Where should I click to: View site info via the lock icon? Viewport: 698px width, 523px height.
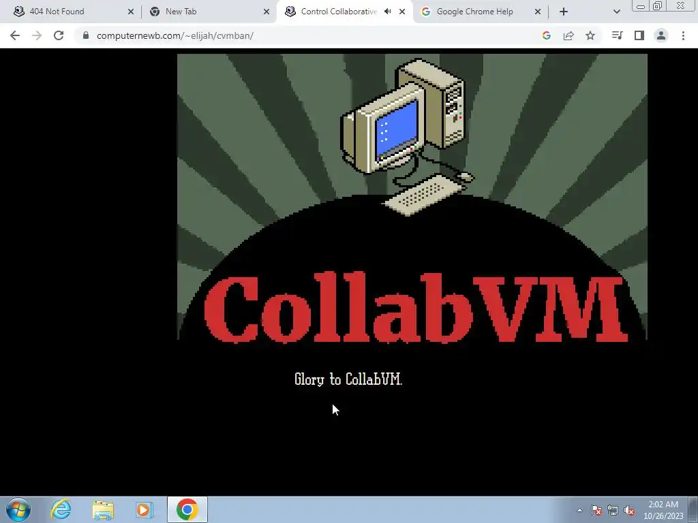point(85,35)
